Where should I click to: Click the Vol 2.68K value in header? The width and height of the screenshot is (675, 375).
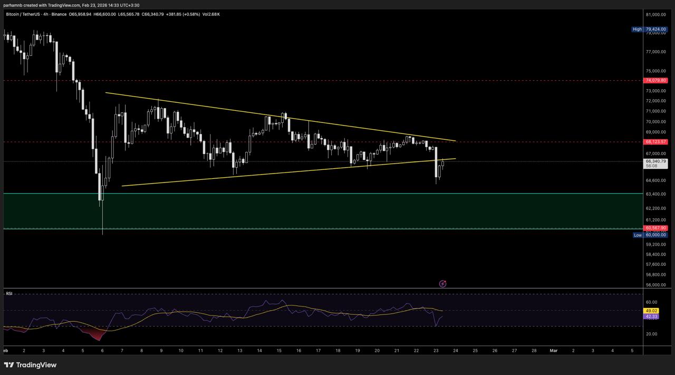coord(211,14)
